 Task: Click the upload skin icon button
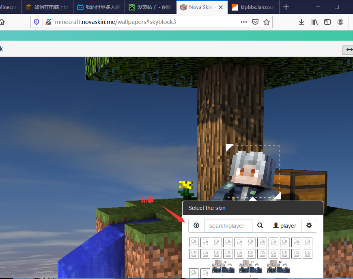coord(196,225)
